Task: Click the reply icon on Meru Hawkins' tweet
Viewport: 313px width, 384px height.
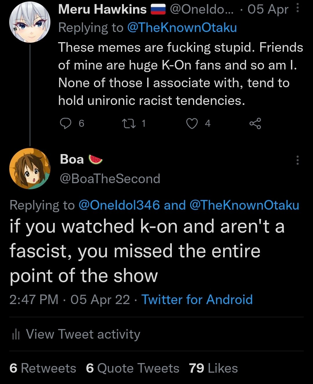Action: click(65, 124)
